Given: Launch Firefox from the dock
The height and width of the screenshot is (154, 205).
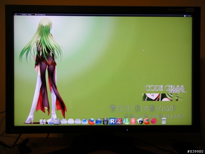Looking at the screenshot, I should (92, 121).
